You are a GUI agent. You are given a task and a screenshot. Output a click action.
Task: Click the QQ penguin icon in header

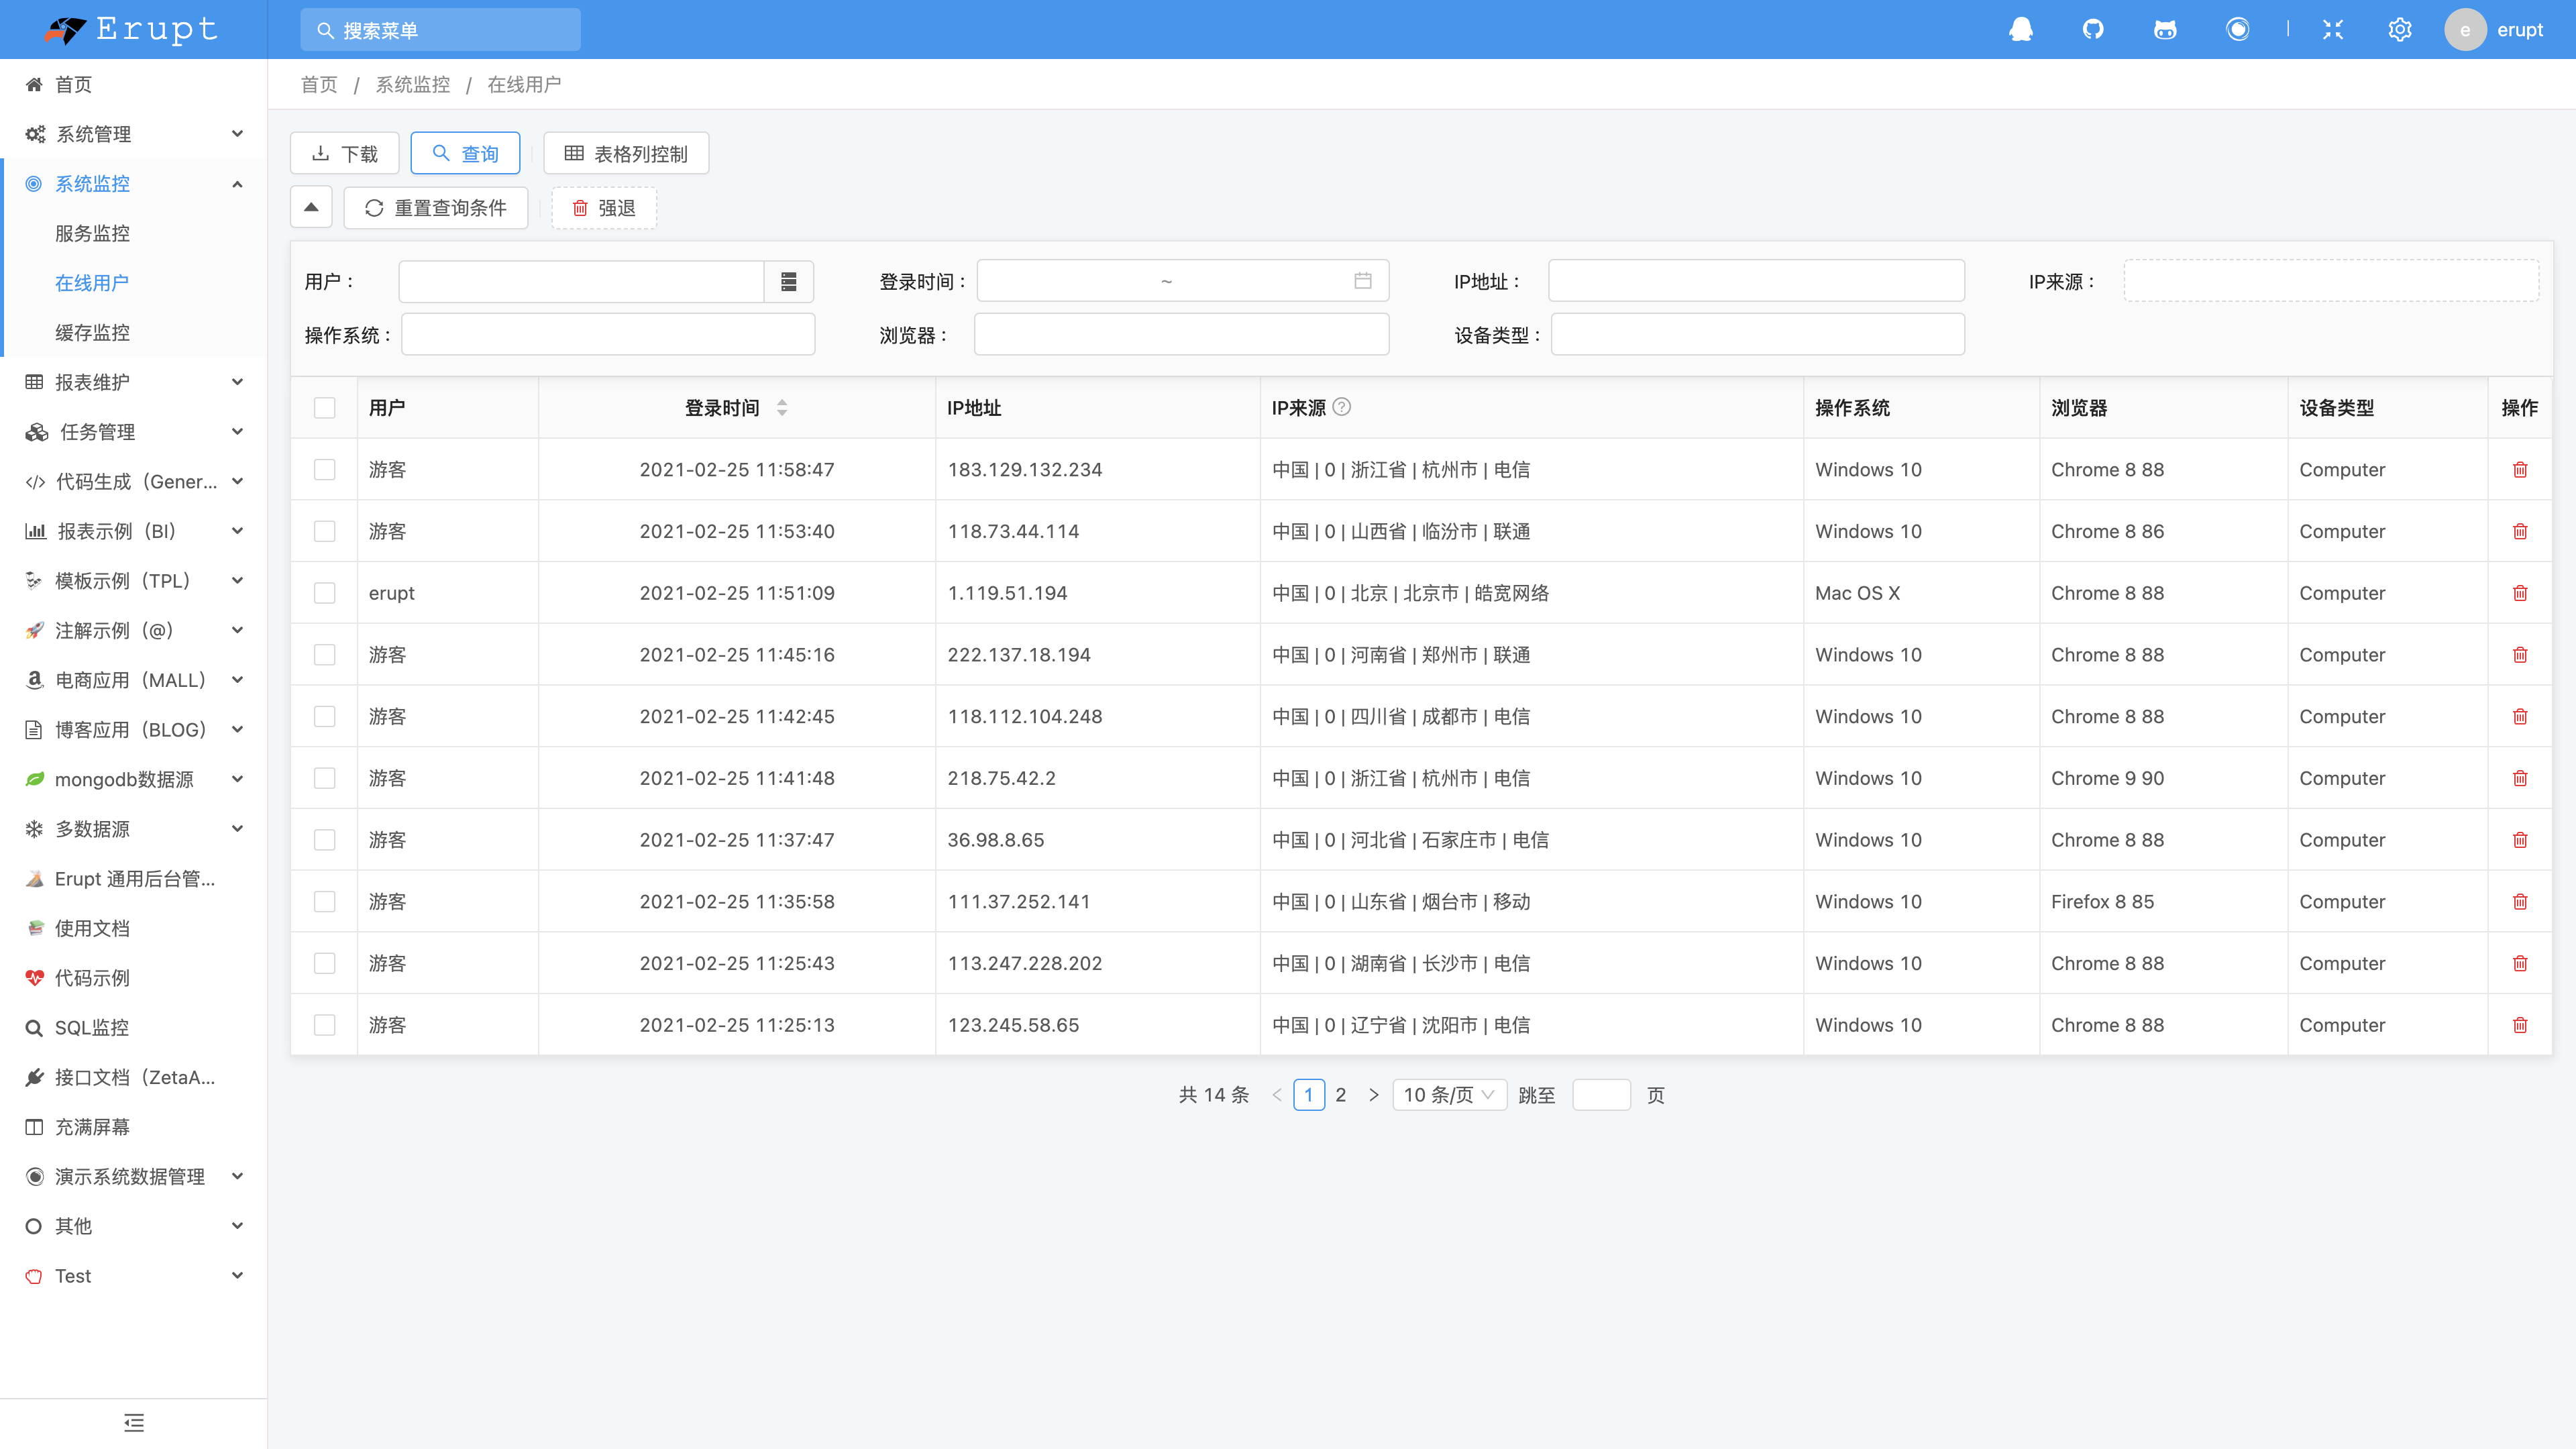(2021, 29)
